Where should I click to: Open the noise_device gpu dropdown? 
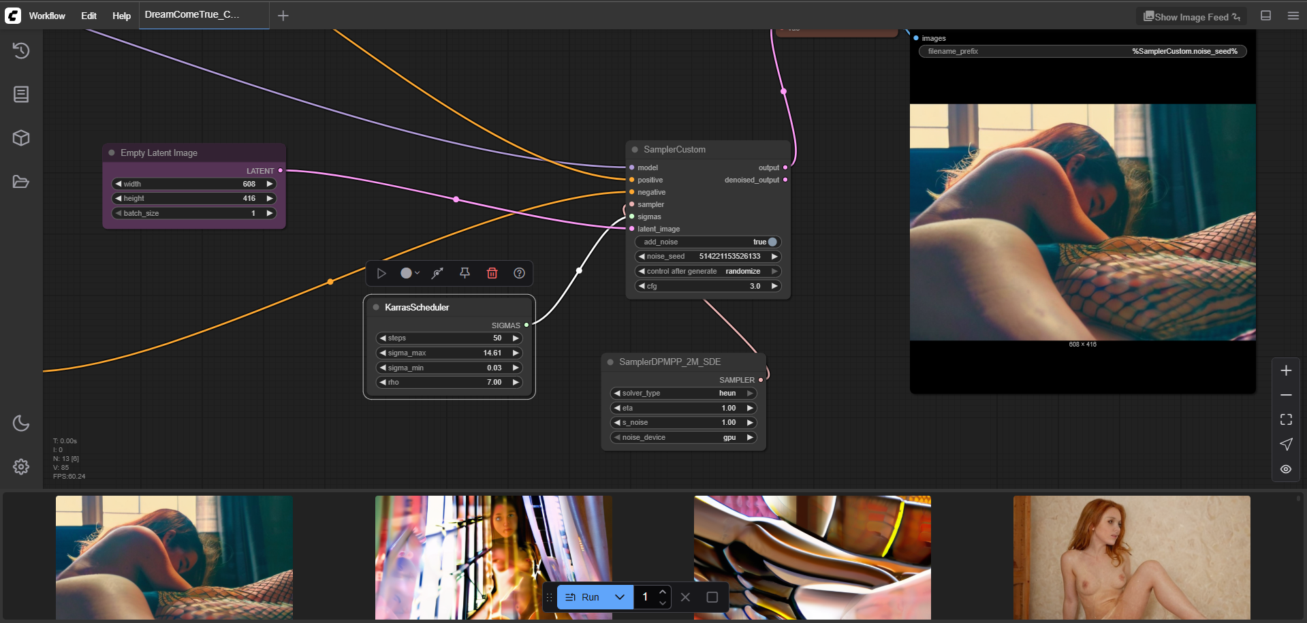(x=684, y=437)
